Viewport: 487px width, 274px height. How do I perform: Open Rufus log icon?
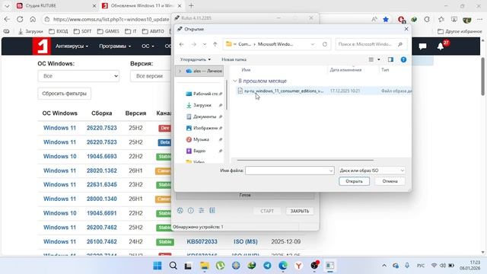pyautogui.click(x=212, y=211)
